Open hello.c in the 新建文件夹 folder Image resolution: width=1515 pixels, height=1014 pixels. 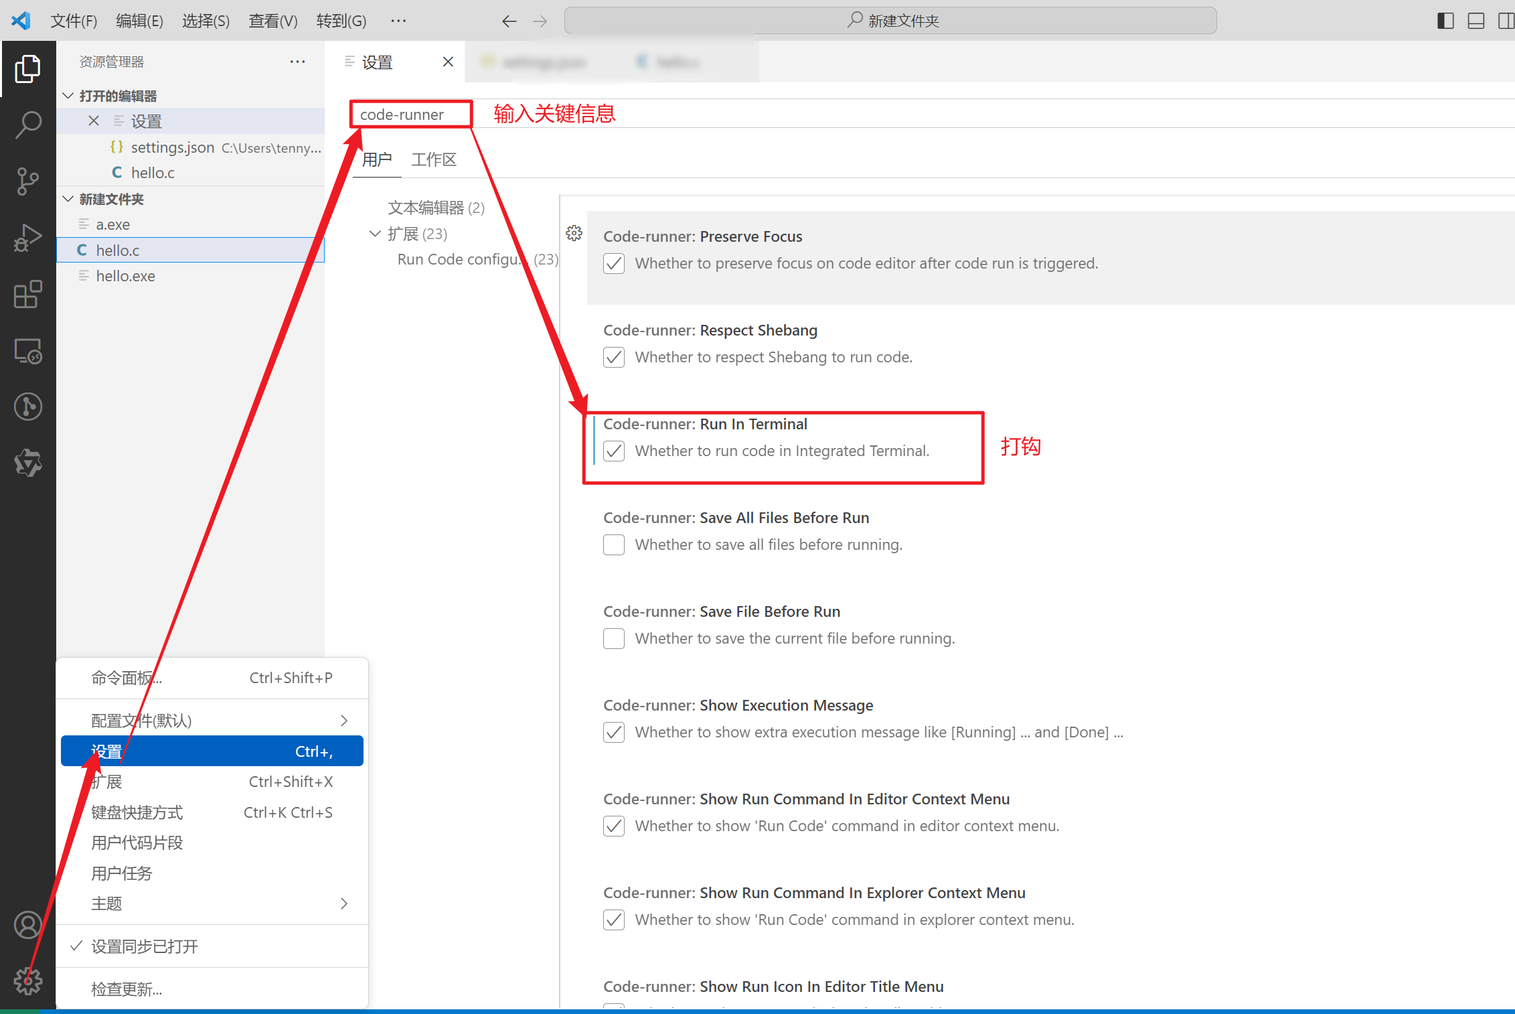118,250
